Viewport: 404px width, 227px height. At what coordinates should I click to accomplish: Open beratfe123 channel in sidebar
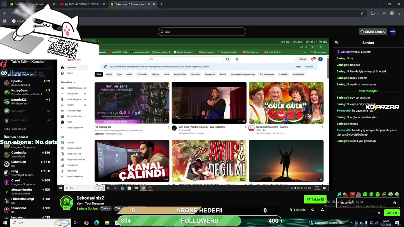point(27,102)
